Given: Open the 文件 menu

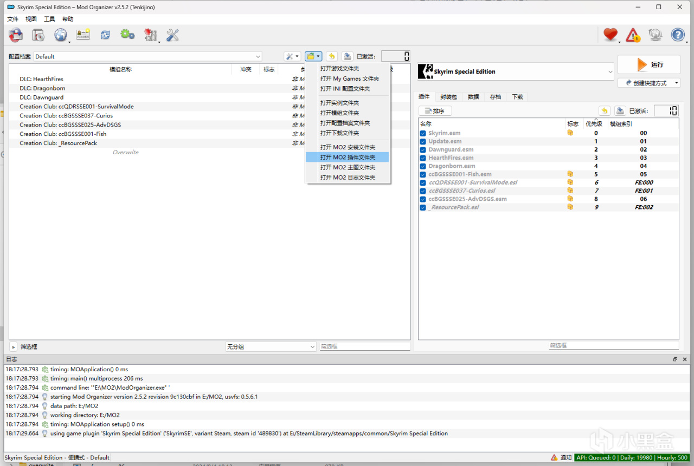Looking at the screenshot, I should pos(12,19).
